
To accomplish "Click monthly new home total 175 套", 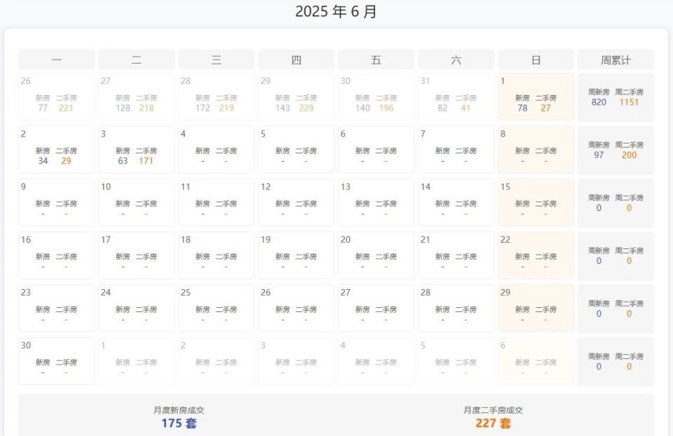I will [x=179, y=423].
